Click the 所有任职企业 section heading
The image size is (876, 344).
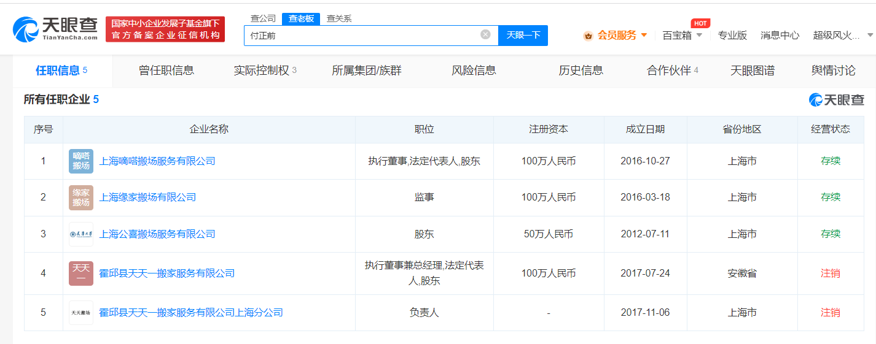61,99
